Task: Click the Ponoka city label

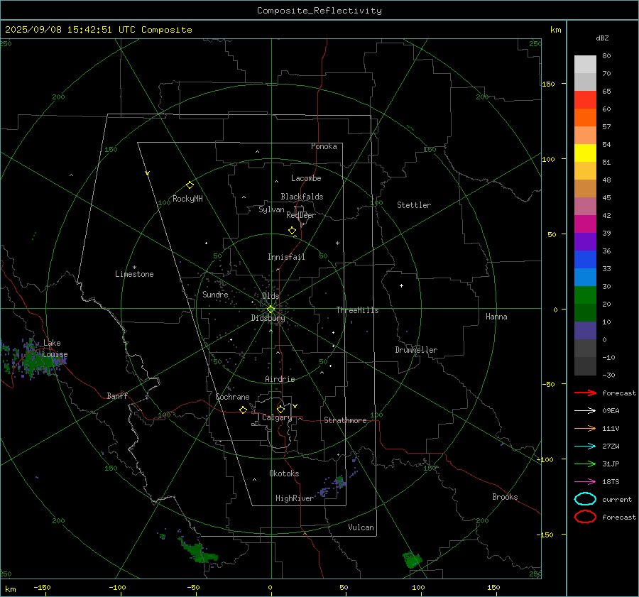Action: (324, 146)
